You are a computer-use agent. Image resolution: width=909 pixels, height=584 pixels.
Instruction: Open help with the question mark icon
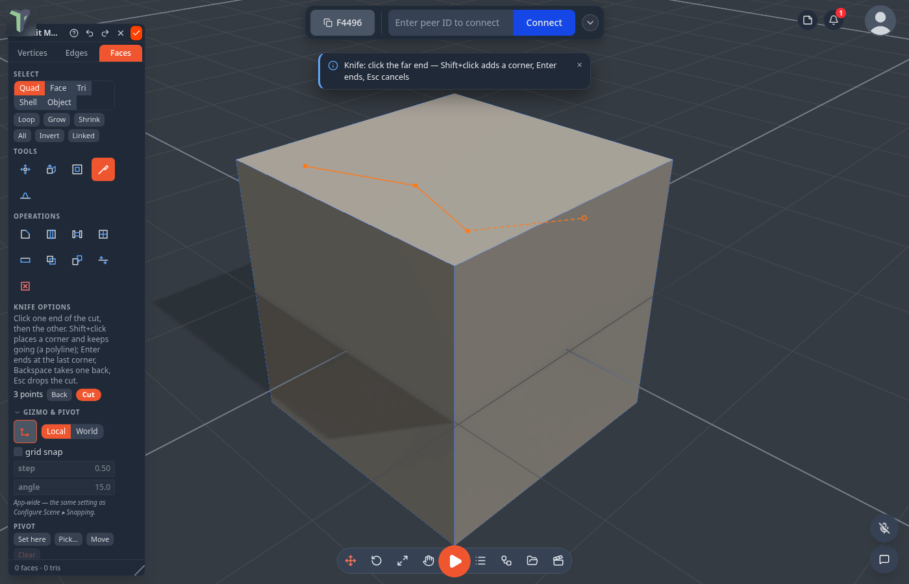[x=74, y=33]
